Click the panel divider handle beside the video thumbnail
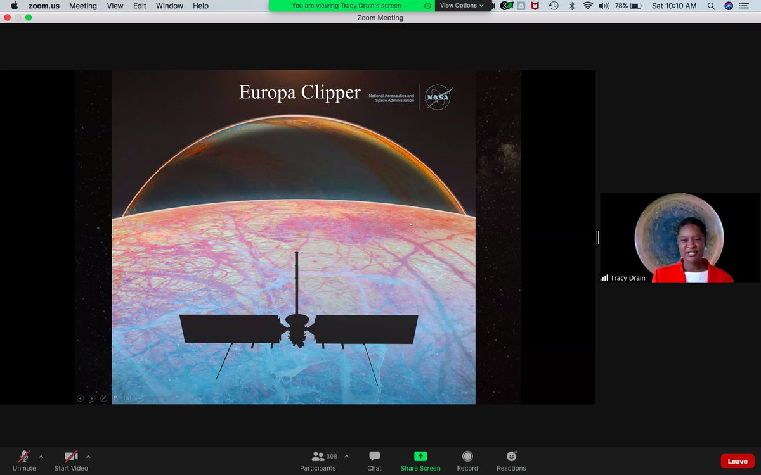Screen dimensions: 761x475 tap(597, 237)
